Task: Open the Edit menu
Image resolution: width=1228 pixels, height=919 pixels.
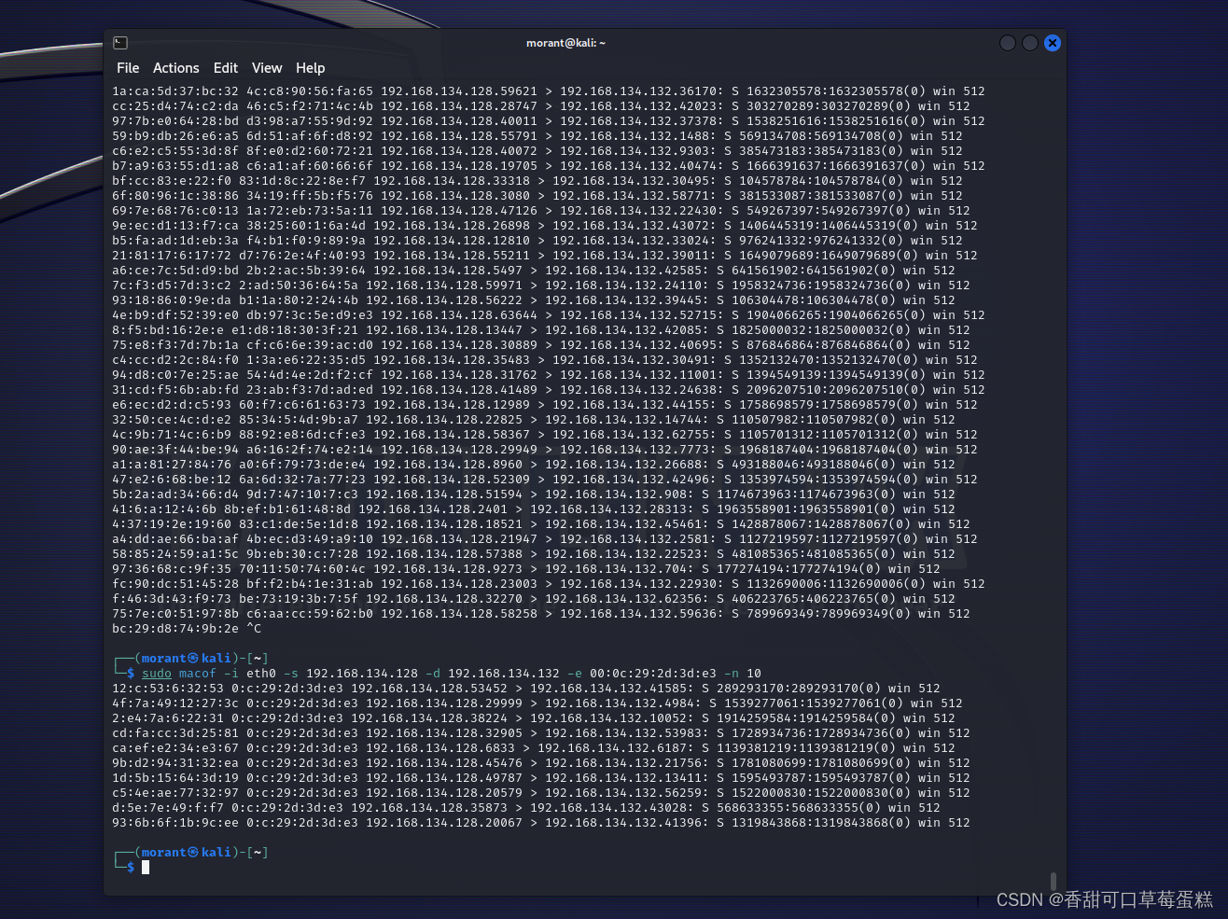Action: (226, 68)
